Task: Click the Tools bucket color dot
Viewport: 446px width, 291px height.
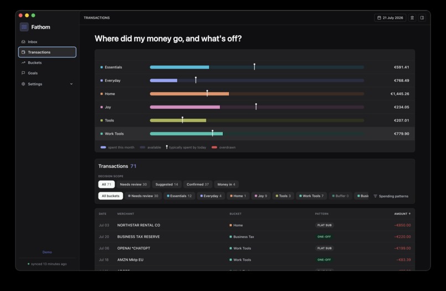Action: (102, 120)
